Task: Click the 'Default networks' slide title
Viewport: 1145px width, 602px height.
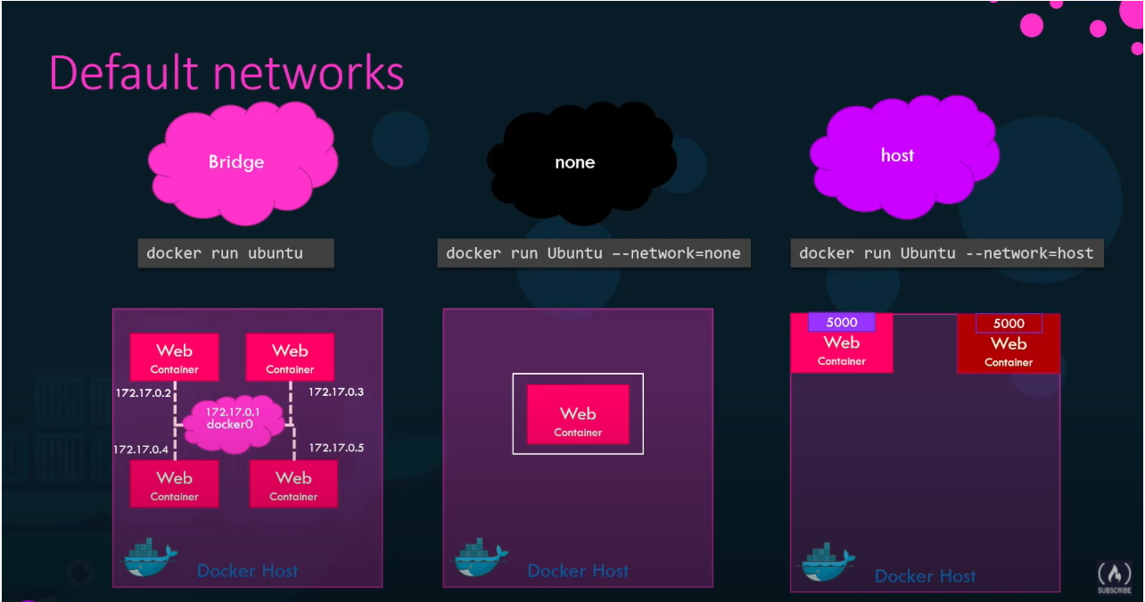Action: (227, 73)
